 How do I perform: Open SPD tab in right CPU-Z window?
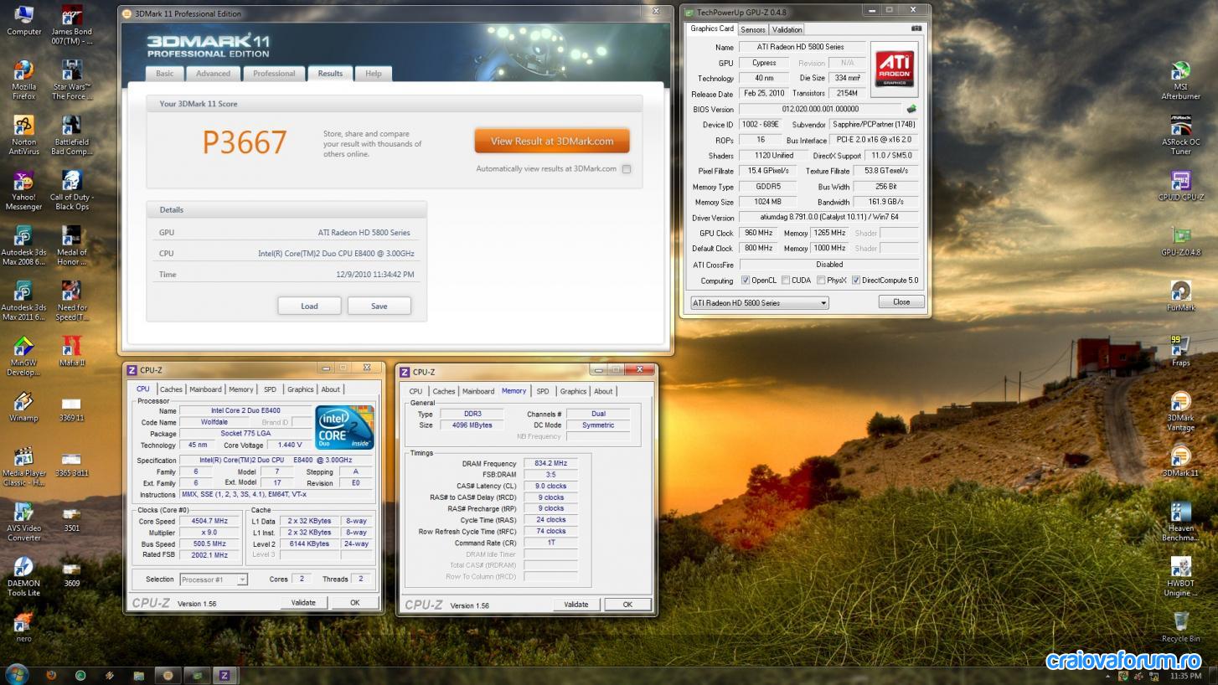pyautogui.click(x=543, y=391)
